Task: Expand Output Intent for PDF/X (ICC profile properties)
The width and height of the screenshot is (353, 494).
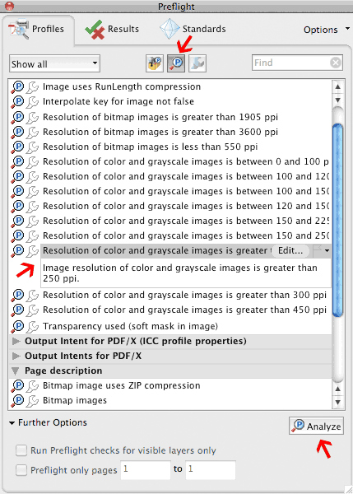Action: [x=16, y=341]
